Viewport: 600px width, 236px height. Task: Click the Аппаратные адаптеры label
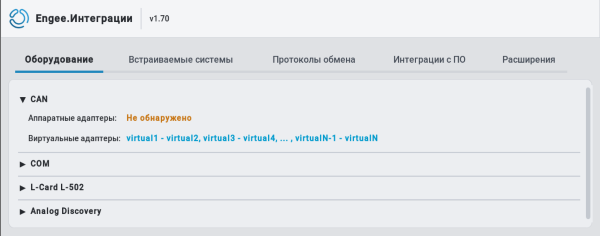(x=72, y=118)
